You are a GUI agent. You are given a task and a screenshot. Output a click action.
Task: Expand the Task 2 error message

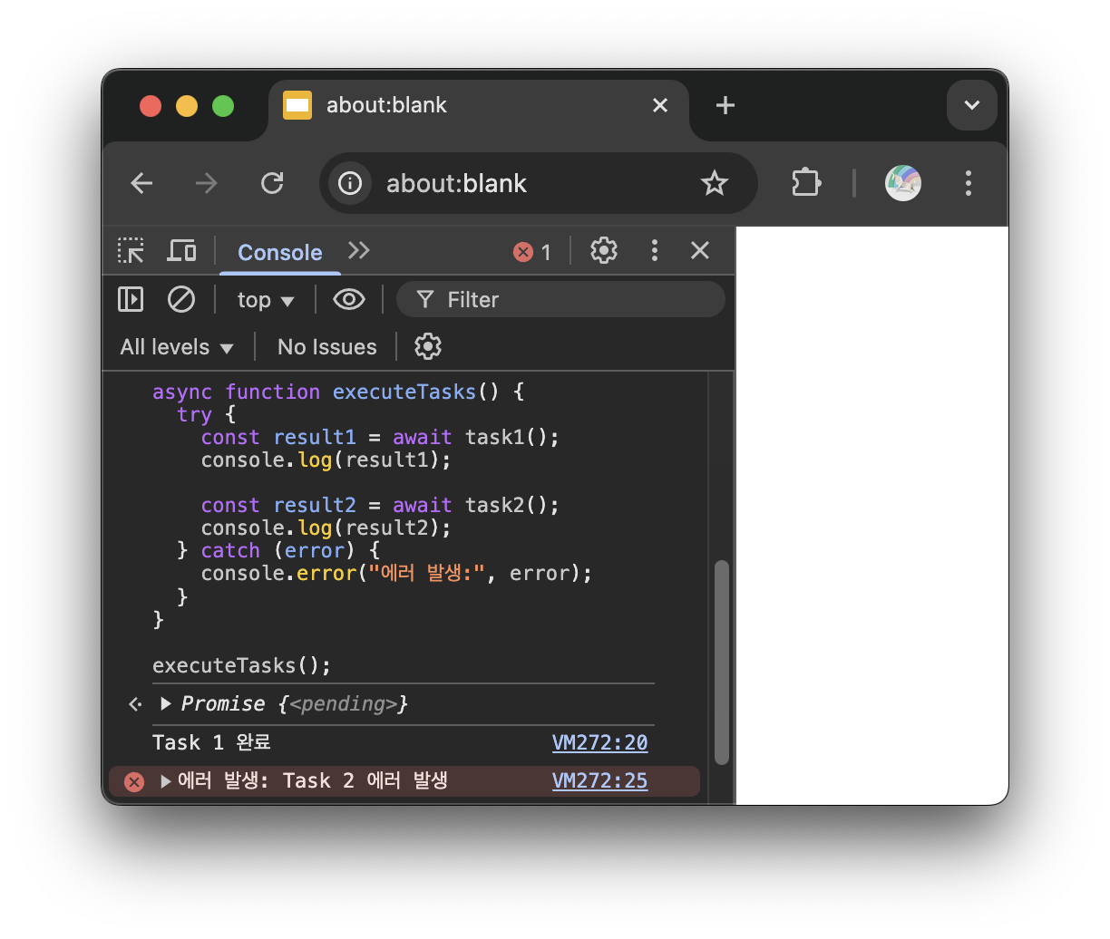click(x=166, y=781)
